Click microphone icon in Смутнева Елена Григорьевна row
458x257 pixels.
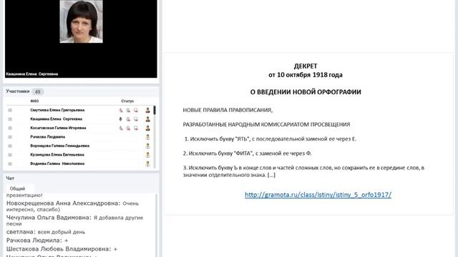pyautogui.click(x=121, y=111)
